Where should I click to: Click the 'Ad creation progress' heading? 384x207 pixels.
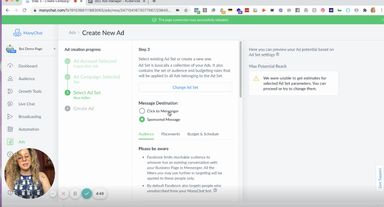[x=82, y=50]
